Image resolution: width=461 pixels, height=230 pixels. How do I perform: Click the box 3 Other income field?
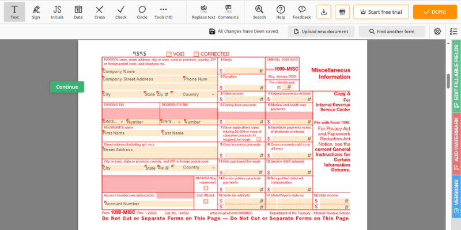point(244,99)
